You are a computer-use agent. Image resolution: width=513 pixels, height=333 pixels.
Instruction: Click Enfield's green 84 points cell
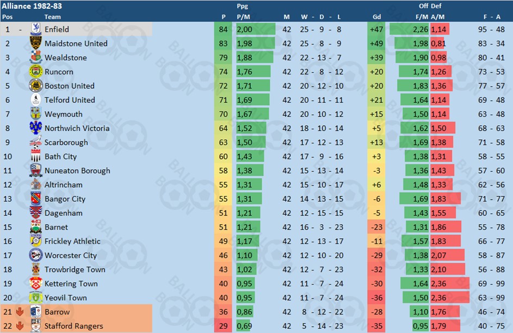pos(223,29)
